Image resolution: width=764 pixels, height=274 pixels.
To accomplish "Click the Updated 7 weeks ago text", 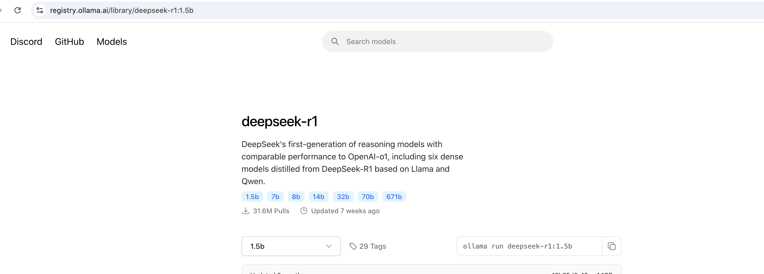I will pos(345,211).
